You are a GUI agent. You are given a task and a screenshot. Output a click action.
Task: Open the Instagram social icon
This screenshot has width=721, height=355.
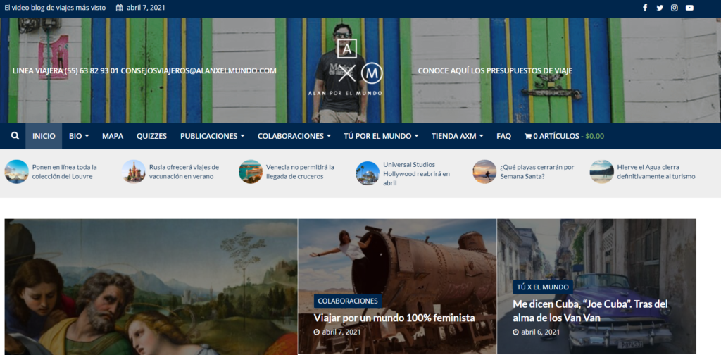(x=675, y=8)
